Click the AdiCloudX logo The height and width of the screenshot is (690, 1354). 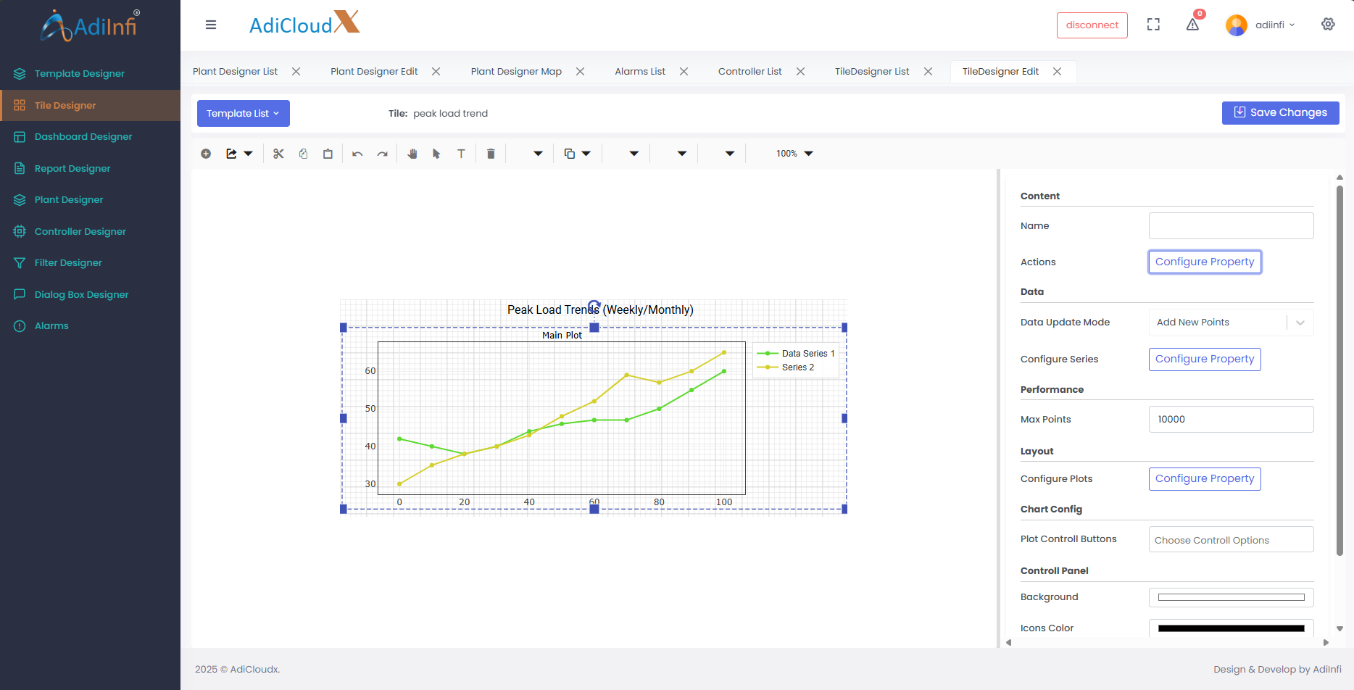tap(304, 23)
